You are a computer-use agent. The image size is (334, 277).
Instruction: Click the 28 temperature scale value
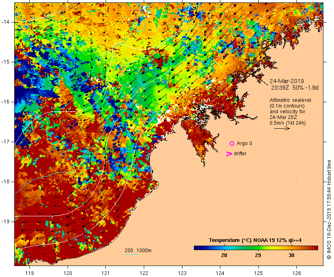(x=224, y=255)
